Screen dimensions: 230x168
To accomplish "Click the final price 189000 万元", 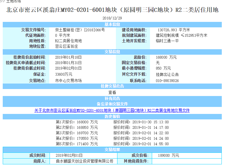I will 169,156.
